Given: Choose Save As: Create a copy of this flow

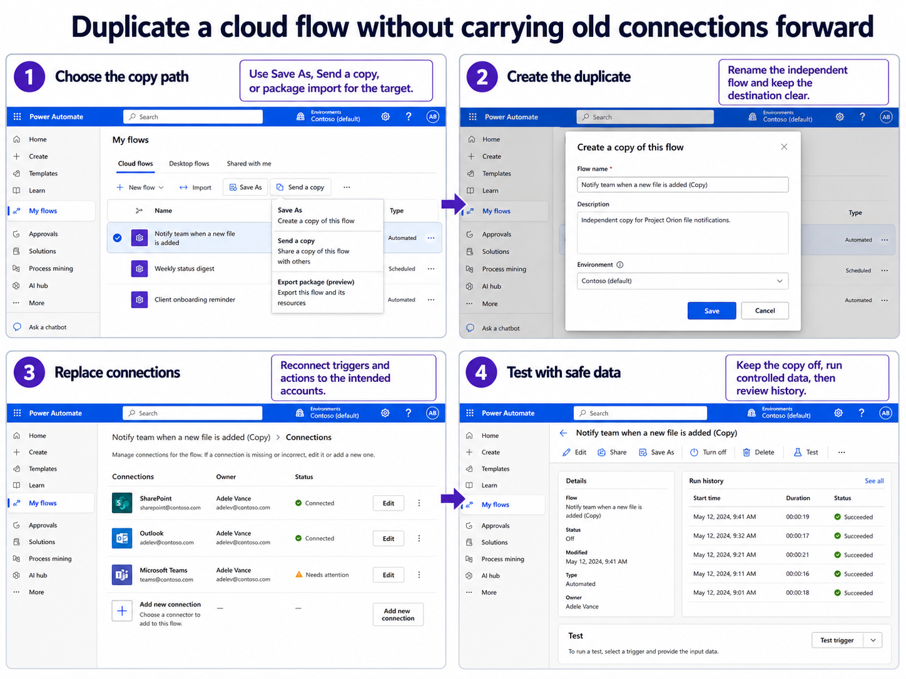Looking at the screenshot, I should pos(327,215).
